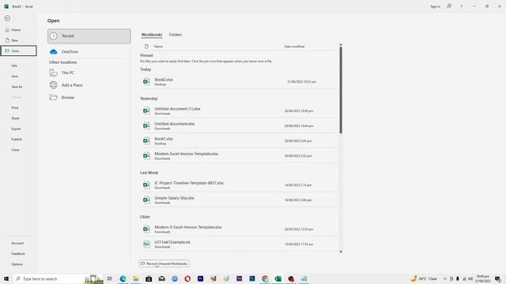The width and height of the screenshot is (506, 284).
Task: Open the Share page
Action: click(x=15, y=118)
